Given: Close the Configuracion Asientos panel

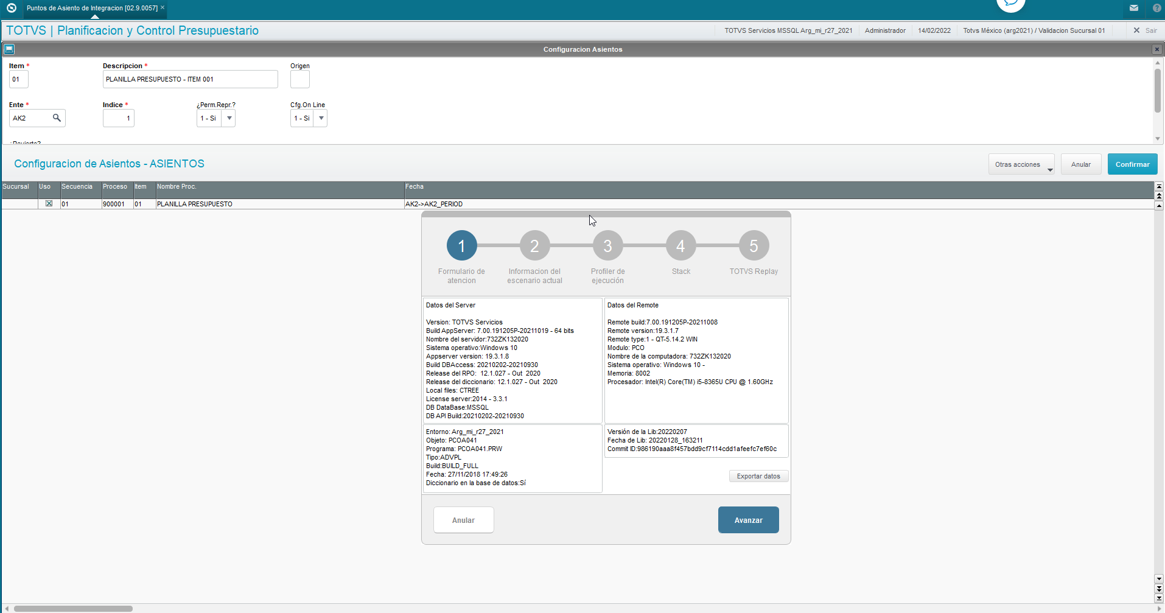Looking at the screenshot, I should (x=1156, y=49).
